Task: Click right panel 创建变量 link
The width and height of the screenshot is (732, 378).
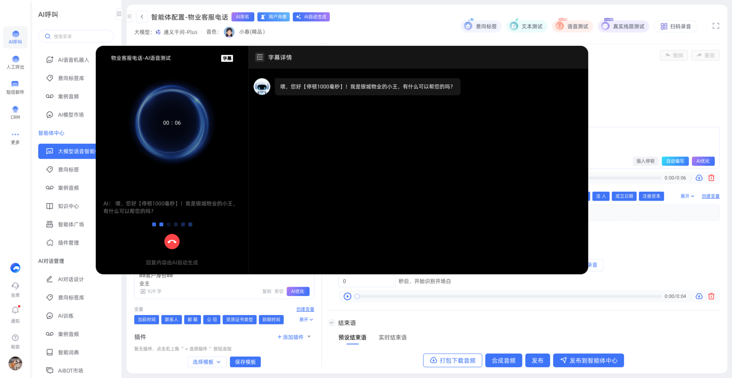Action: (711, 196)
